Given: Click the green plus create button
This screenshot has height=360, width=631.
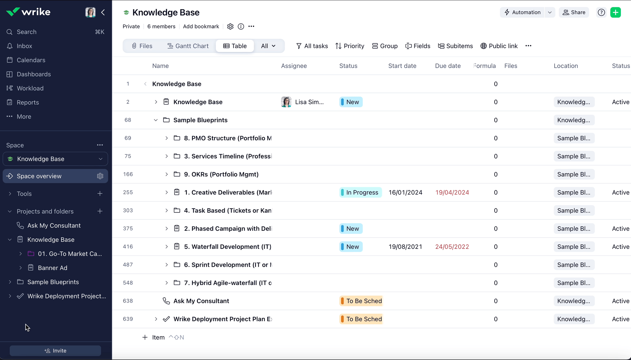Looking at the screenshot, I should (x=615, y=12).
